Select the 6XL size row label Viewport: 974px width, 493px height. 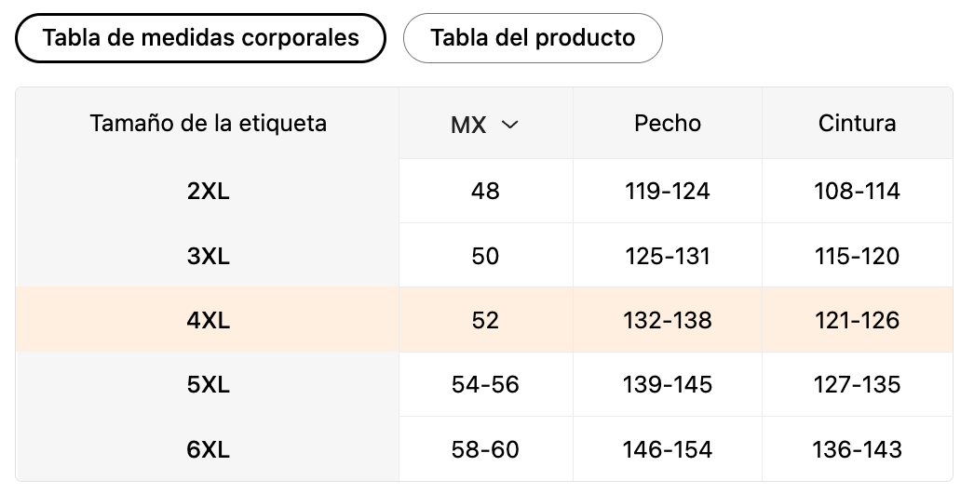(x=208, y=449)
